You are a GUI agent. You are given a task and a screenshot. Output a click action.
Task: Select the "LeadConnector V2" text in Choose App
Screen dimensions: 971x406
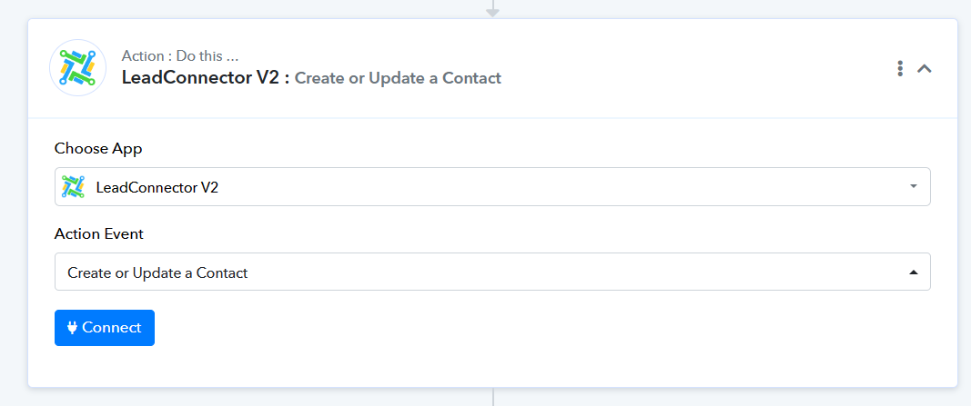point(157,188)
